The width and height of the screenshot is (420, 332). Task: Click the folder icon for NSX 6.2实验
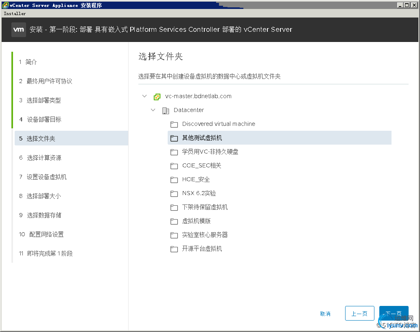click(174, 193)
